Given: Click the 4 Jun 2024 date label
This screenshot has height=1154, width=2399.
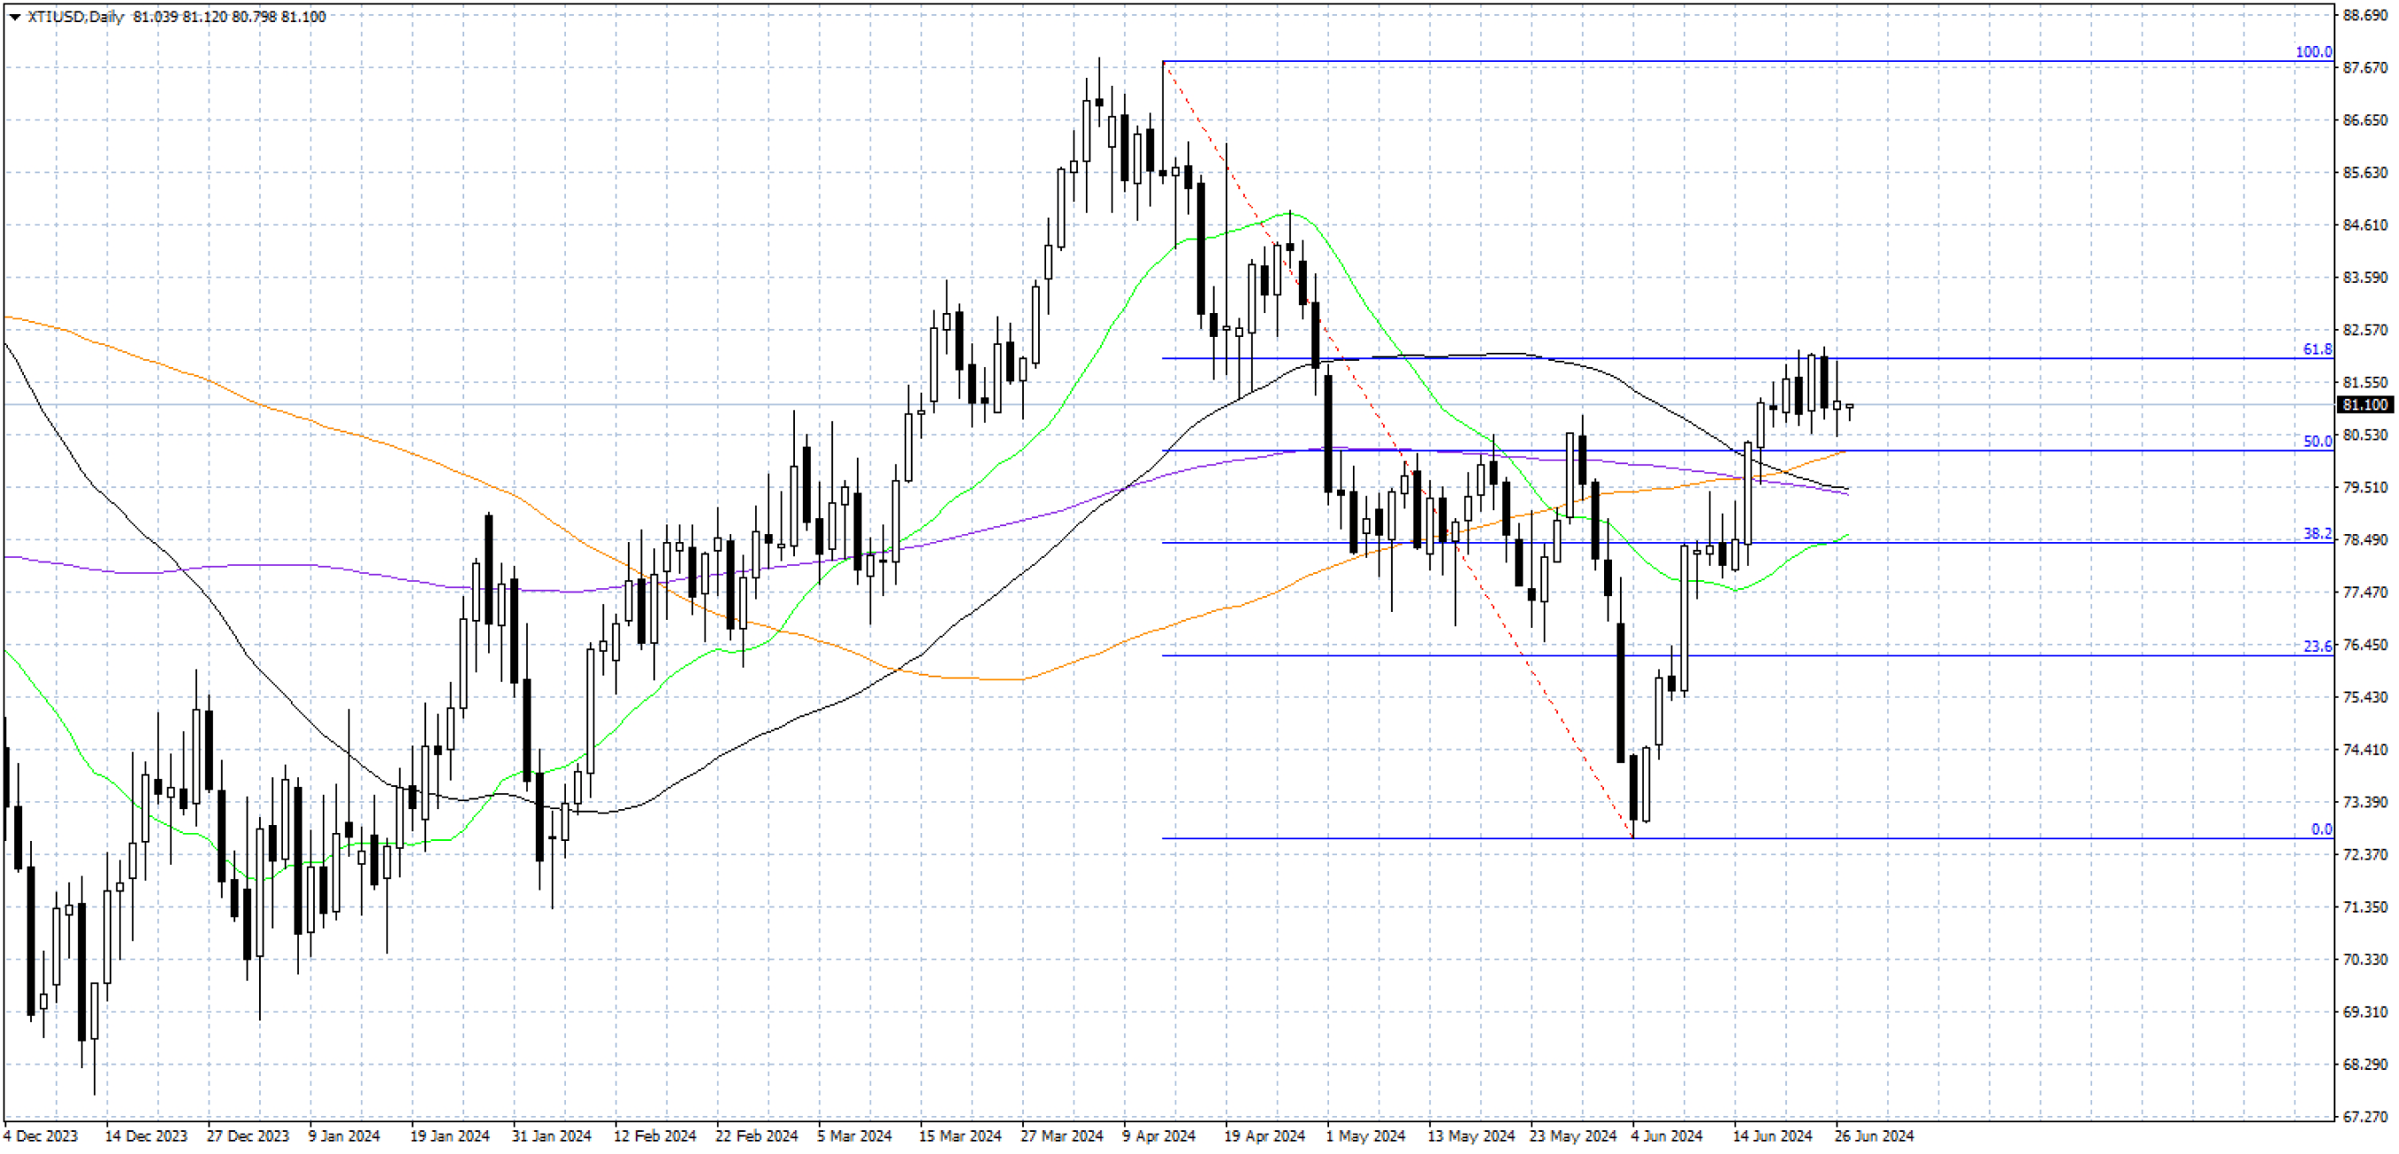Looking at the screenshot, I should [x=1666, y=1136].
